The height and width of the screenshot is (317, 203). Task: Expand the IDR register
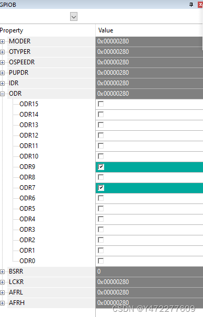point(3,83)
